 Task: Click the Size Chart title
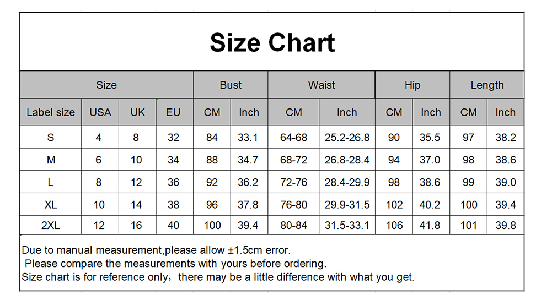click(x=272, y=43)
